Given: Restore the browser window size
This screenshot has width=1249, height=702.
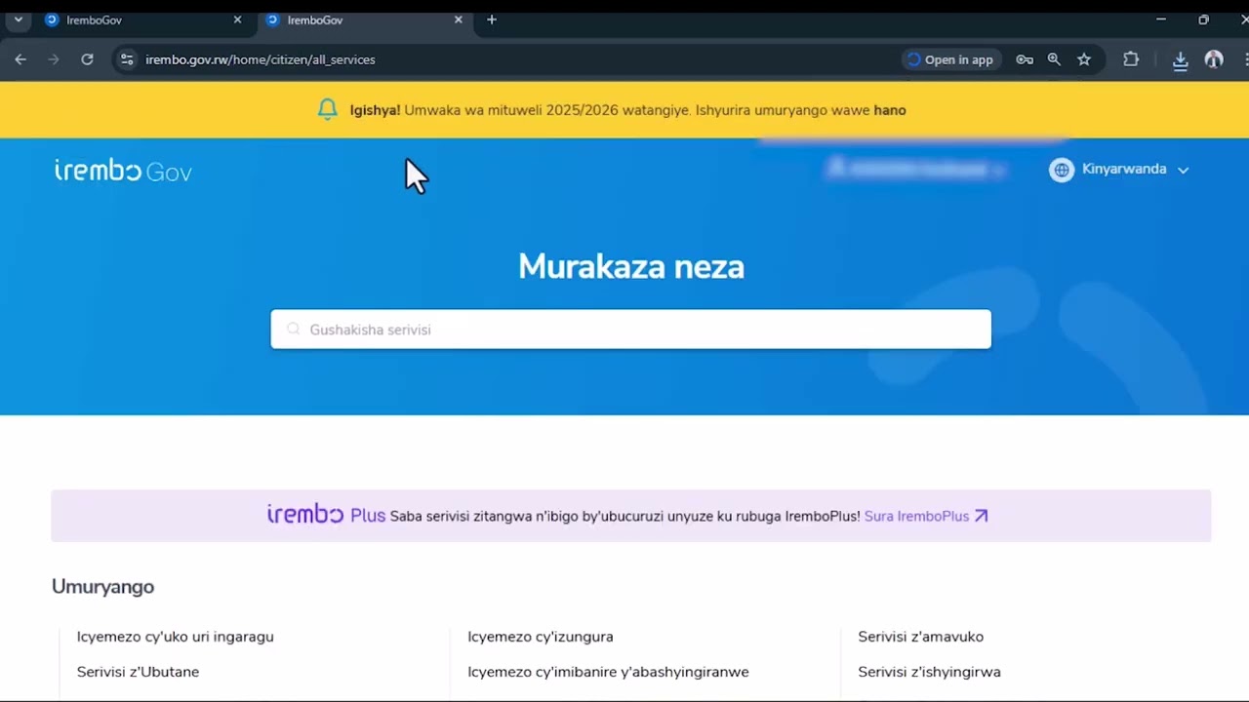Looking at the screenshot, I should 1203,19.
